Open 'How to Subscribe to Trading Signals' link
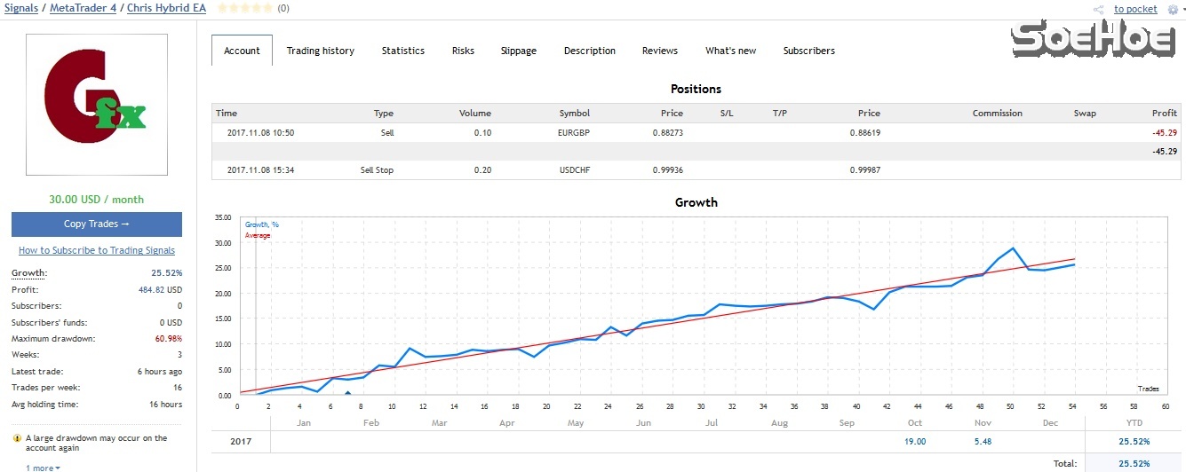Screen dimensions: 1186x472 97,250
